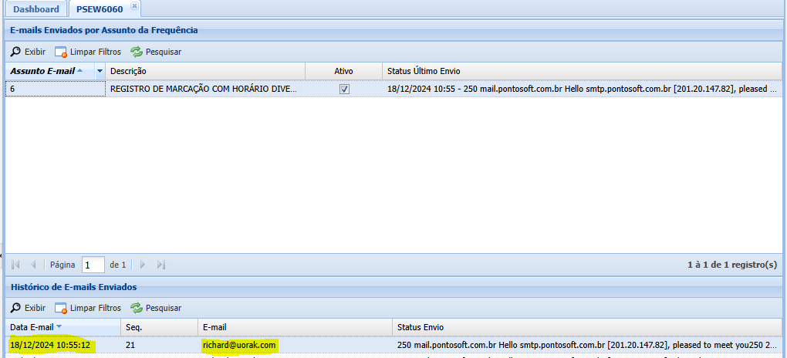Click the Exibir magnifier icon in top panel
The image size is (787, 358).
click(x=16, y=52)
